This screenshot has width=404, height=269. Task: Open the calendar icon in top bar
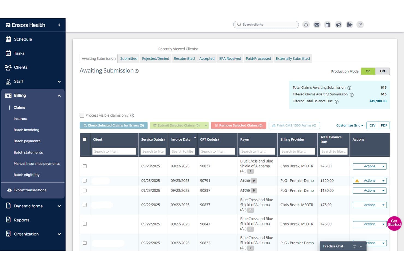tap(328, 25)
